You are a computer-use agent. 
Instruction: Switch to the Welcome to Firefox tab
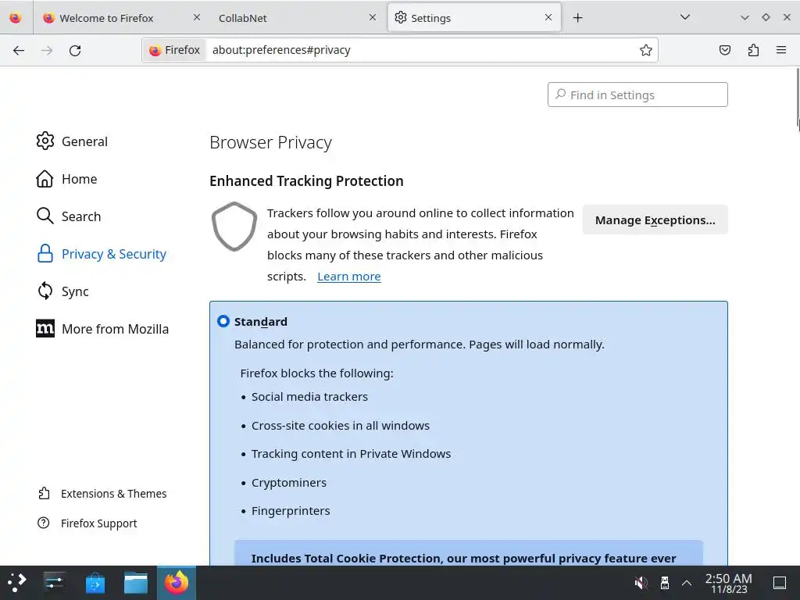pyautogui.click(x=123, y=18)
